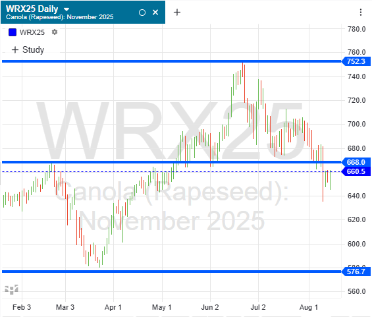Select the 576.7 price level label

(x=356, y=272)
